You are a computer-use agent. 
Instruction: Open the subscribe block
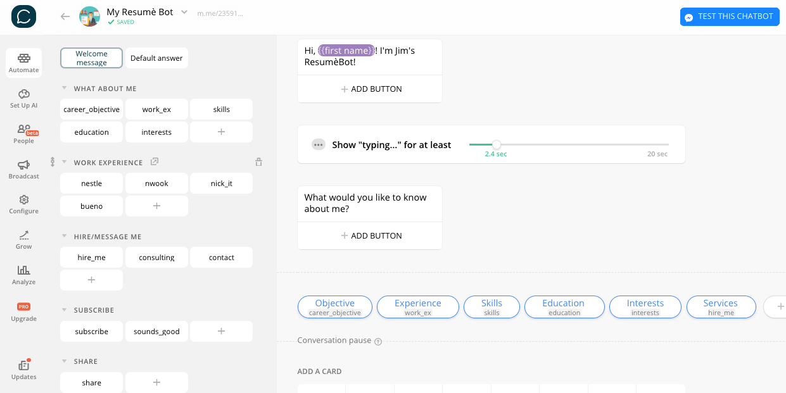[x=92, y=331]
